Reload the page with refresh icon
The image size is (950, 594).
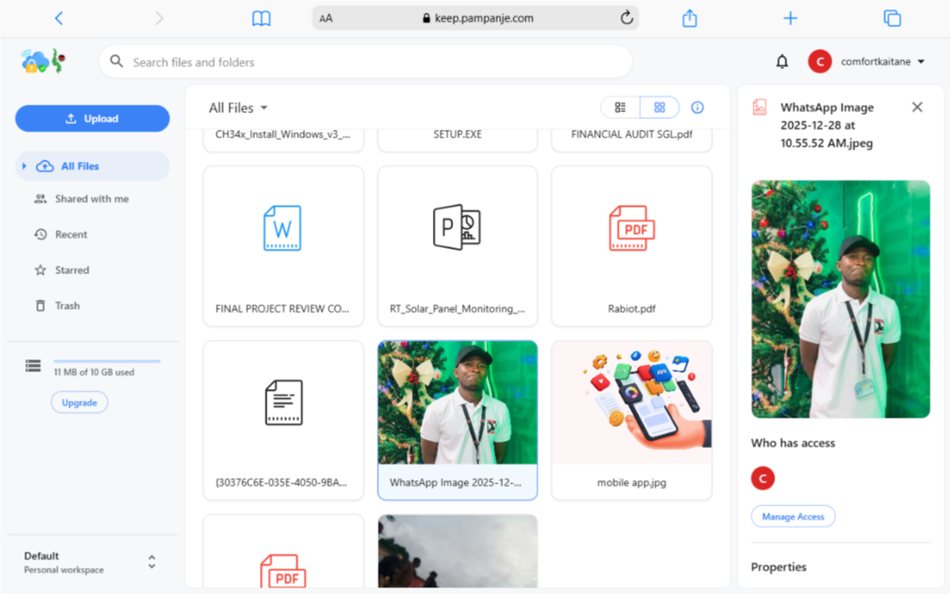point(626,18)
